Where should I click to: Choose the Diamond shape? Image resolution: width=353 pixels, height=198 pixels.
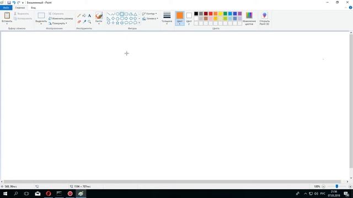pos(113,19)
